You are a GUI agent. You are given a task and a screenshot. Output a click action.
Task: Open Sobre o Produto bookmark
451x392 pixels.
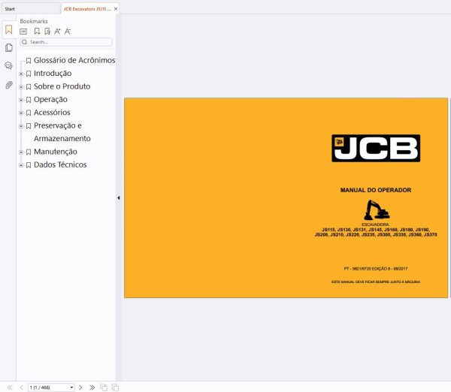tap(62, 86)
